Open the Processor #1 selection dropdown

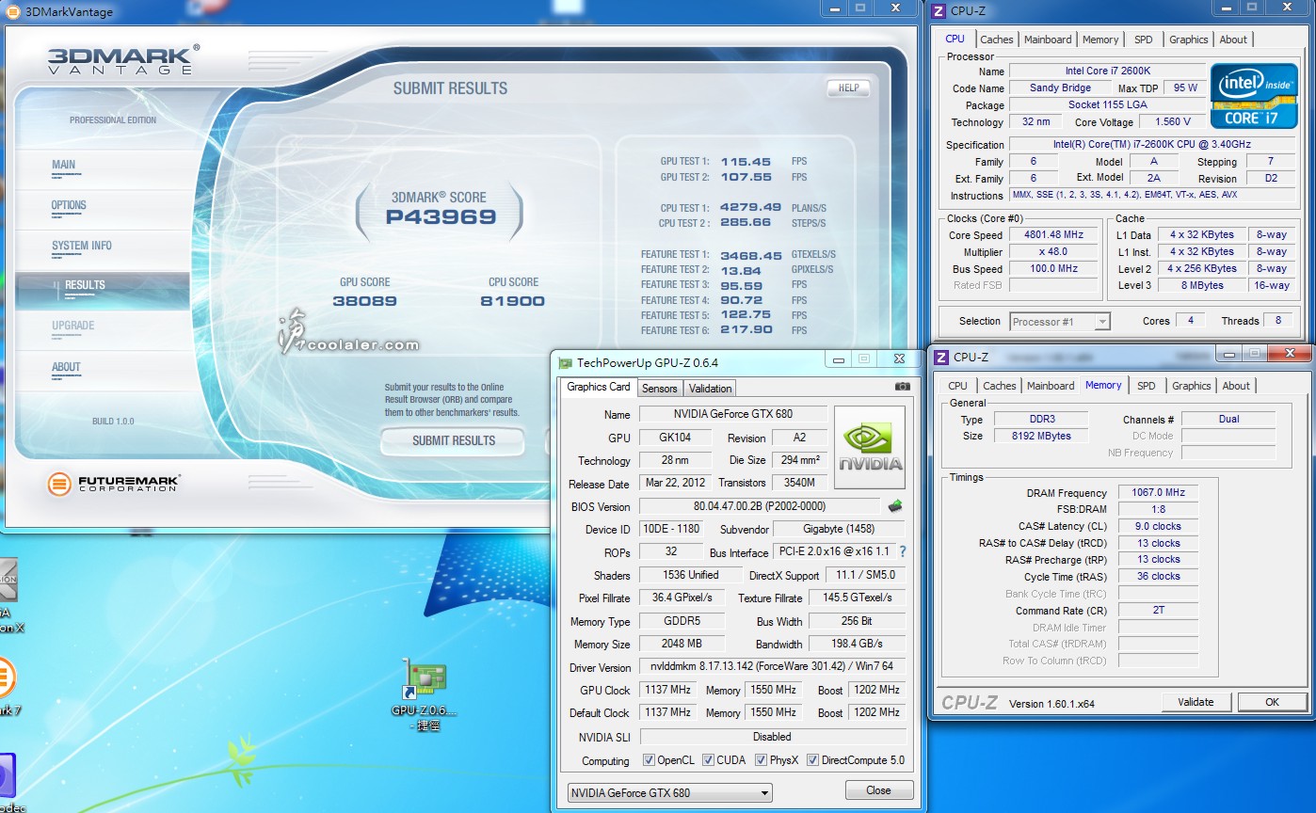pyautogui.click(x=1060, y=322)
